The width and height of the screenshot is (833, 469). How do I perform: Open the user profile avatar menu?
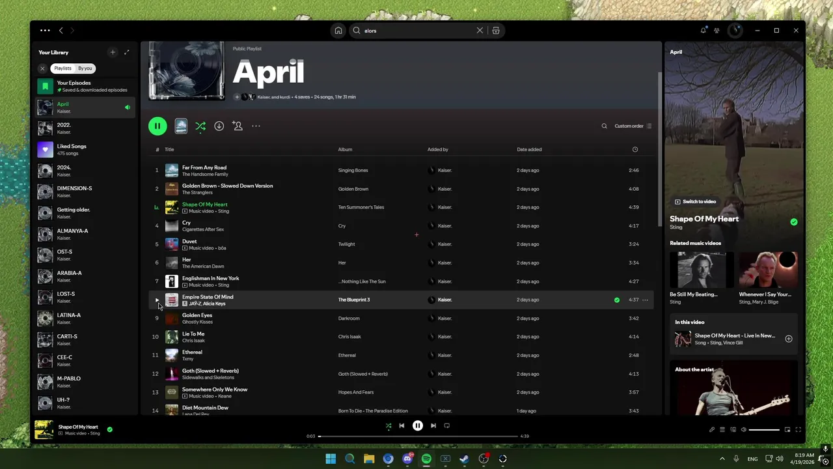click(735, 31)
